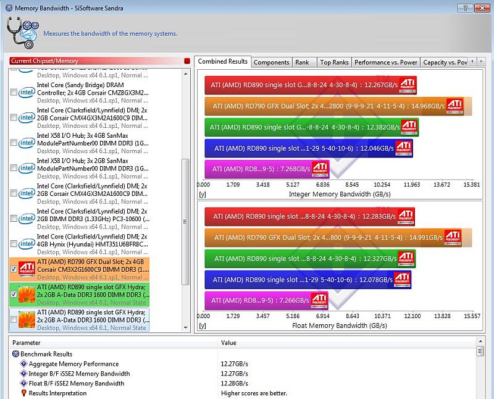494x399 pixels.
Task: Click ATI logo on the 12.046GB/s blue bar
Action: tap(404, 148)
